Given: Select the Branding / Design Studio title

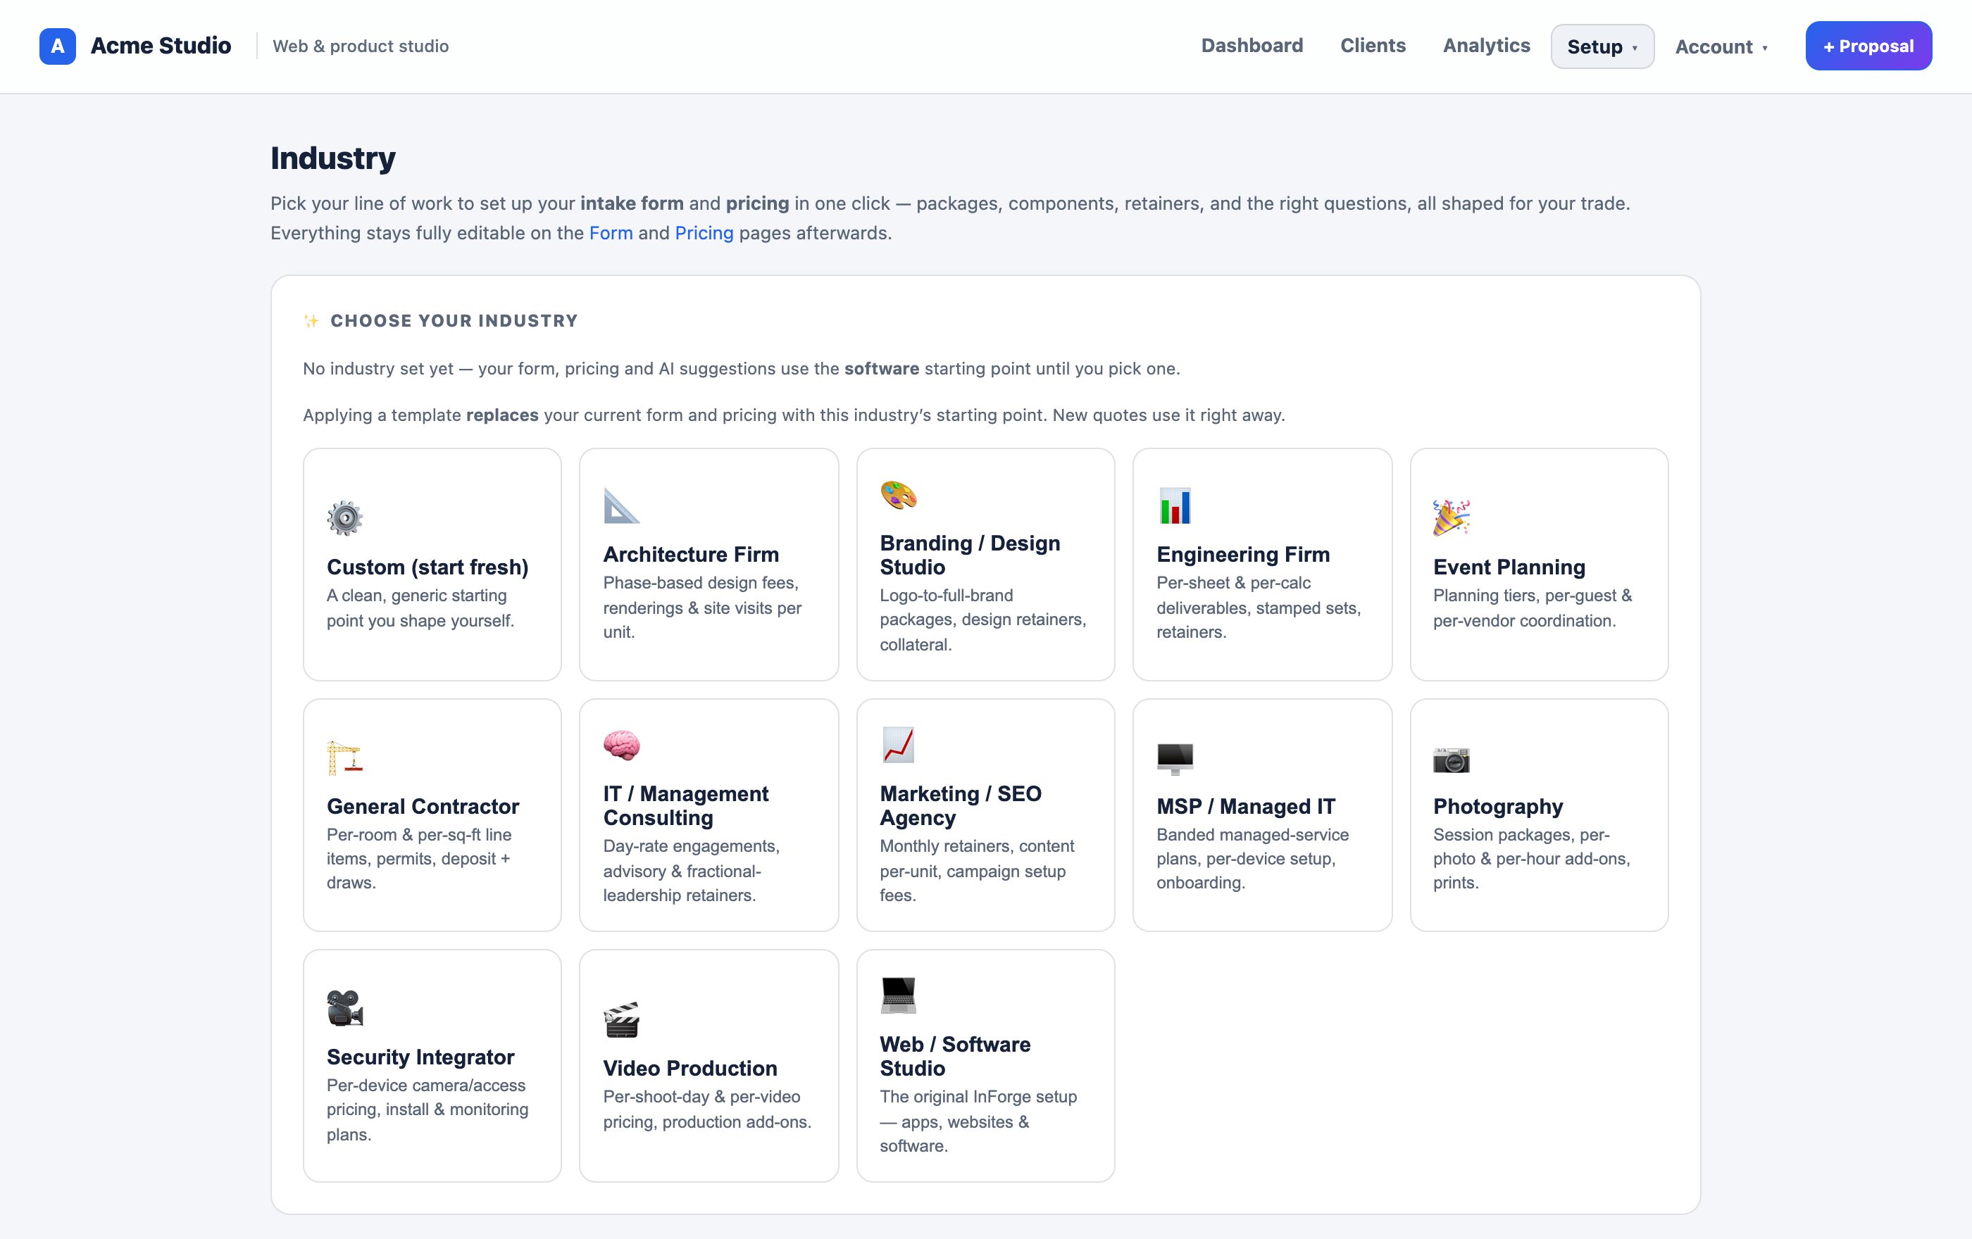Looking at the screenshot, I should tap(970, 555).
